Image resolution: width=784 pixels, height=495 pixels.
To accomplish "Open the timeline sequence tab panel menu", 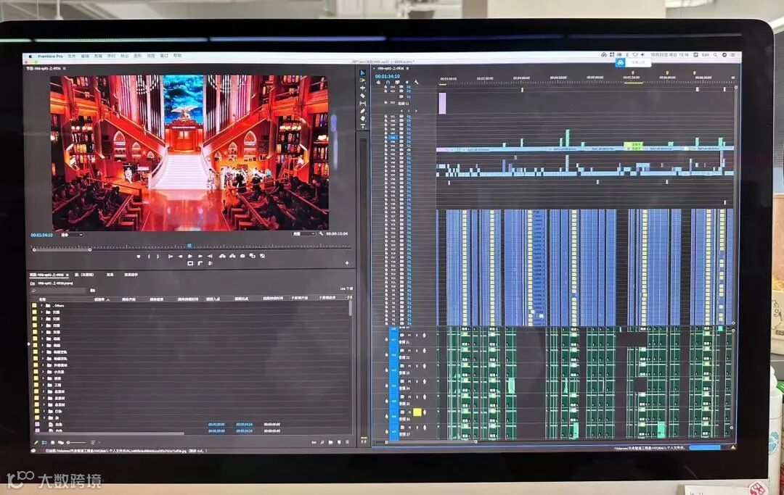I will coord(407,68).
